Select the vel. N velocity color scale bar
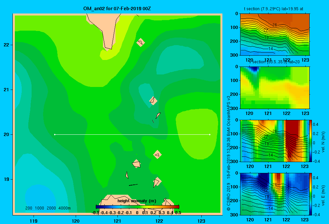Screen dimensions: 329x224 (x=311, y=141)
